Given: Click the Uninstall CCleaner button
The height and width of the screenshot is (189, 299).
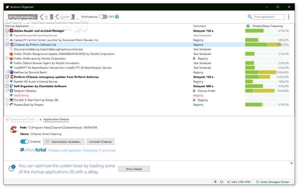Looking at the screenshot, I should tap(100, 142).
